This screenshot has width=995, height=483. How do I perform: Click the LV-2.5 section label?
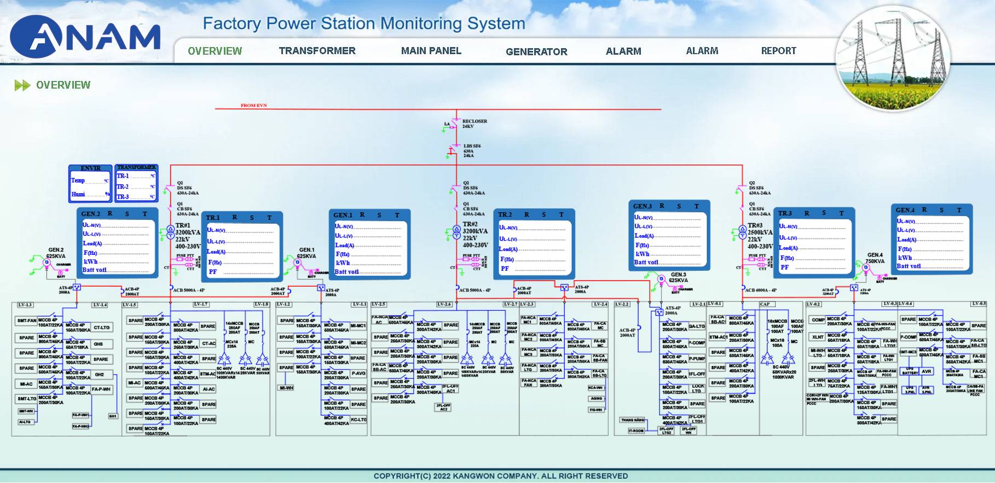pyautogui.click(x=379, y=304)
